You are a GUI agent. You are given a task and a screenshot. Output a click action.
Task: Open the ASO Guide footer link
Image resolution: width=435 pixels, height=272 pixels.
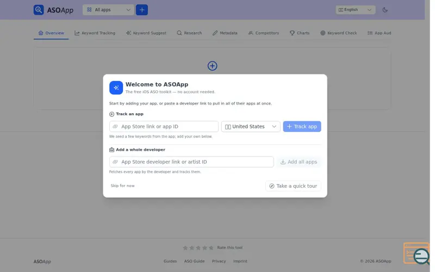(x=194, y=261)
